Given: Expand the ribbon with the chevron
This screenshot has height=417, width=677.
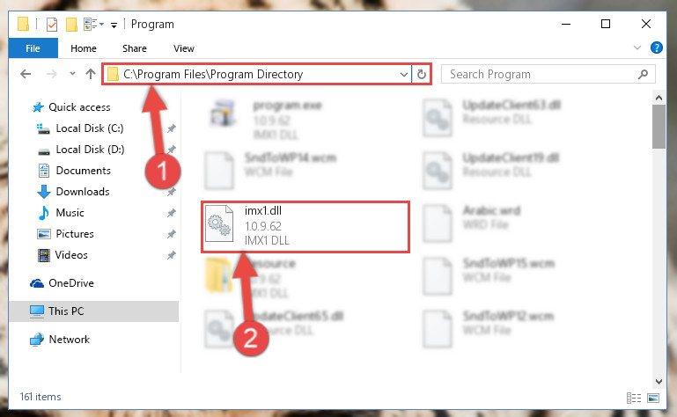Looking at the screenshot, I should click(x=637, y=48).
